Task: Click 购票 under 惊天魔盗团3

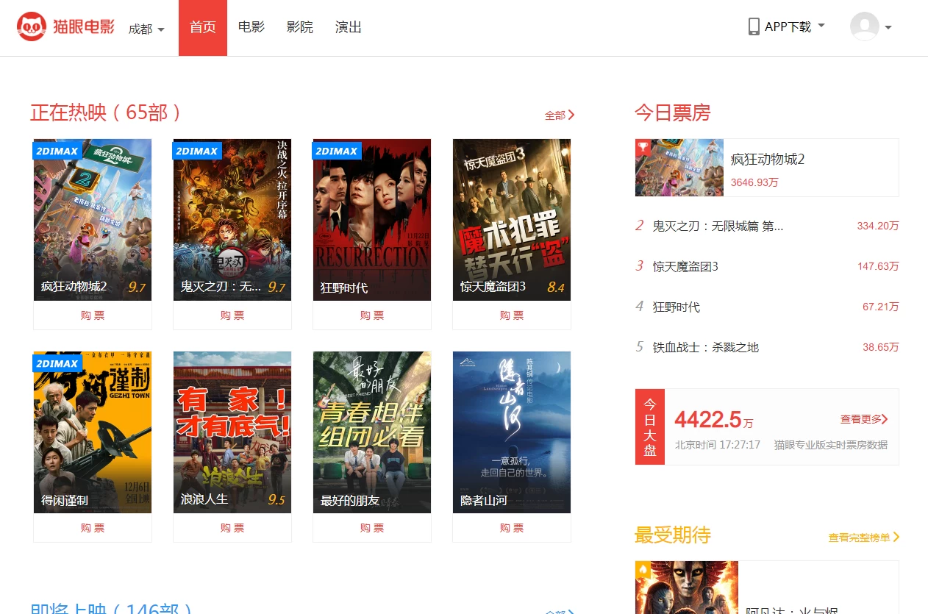Action: (511, 315)
